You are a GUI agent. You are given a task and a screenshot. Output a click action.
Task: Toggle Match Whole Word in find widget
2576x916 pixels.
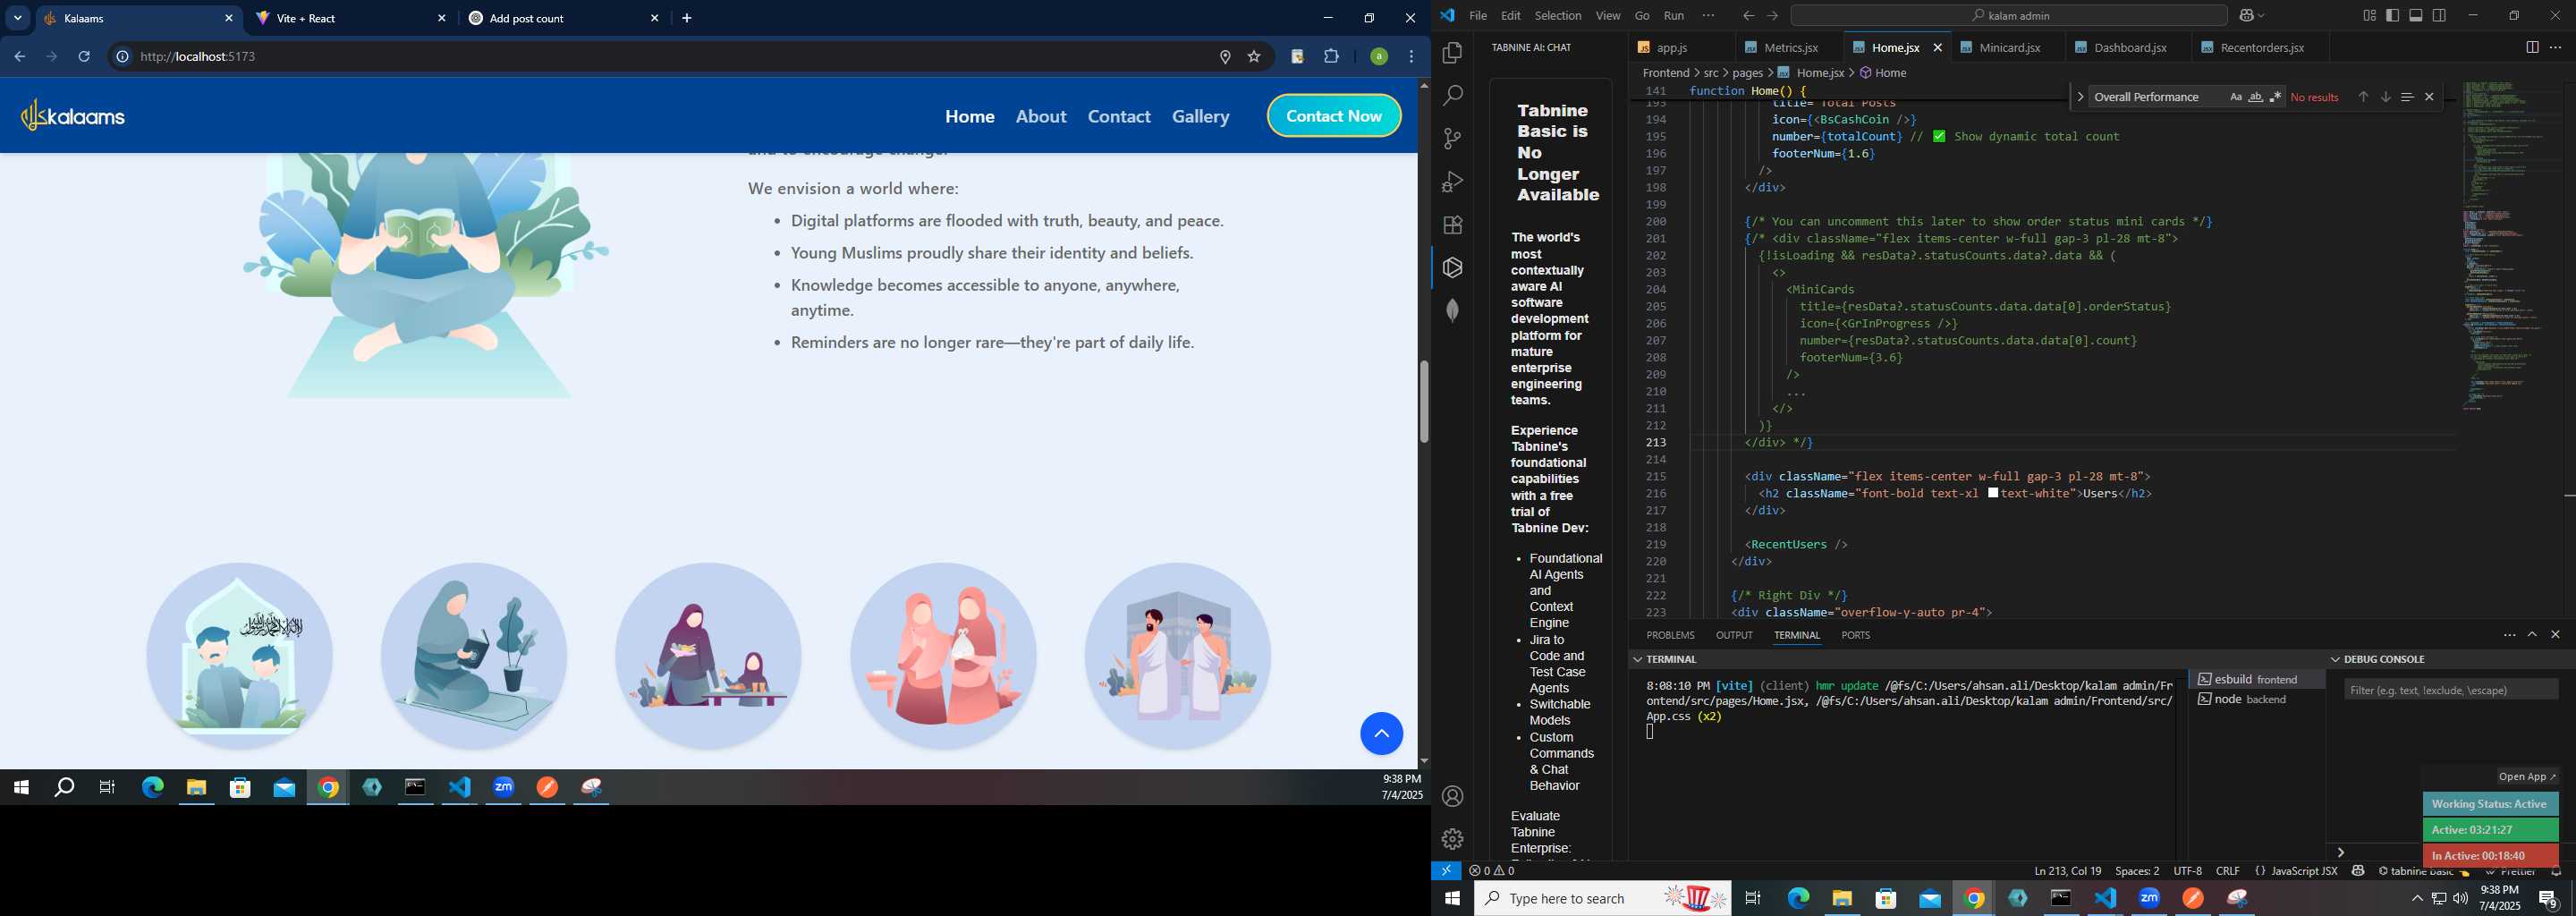2255,97
